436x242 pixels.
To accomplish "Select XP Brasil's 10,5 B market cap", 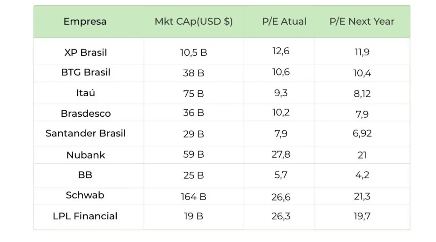I will point(194,53).
